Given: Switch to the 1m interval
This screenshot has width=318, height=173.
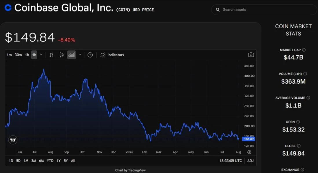Looking at the screenshot, I should (x=9, y=55).
